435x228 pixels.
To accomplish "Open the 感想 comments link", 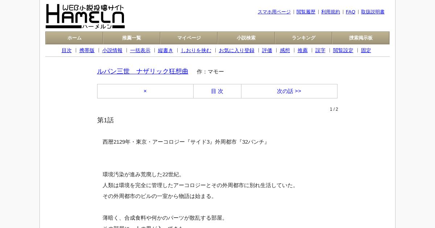I will coord(285,51).
